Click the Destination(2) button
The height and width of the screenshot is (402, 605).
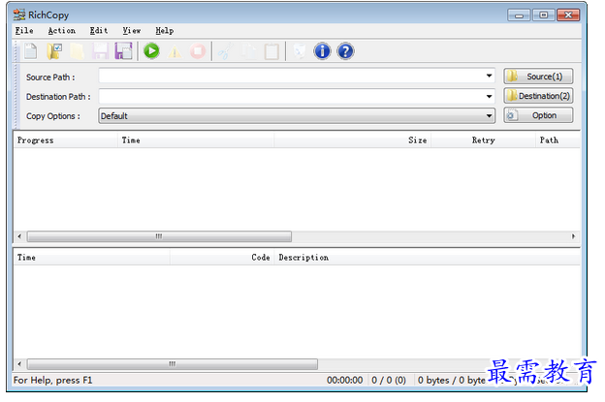point(538,96)
